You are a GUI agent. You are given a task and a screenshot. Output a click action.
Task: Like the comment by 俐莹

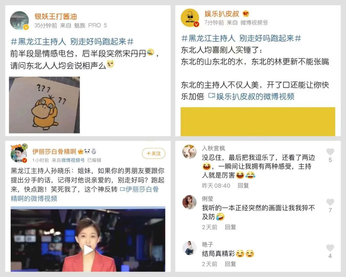[330, 202]
